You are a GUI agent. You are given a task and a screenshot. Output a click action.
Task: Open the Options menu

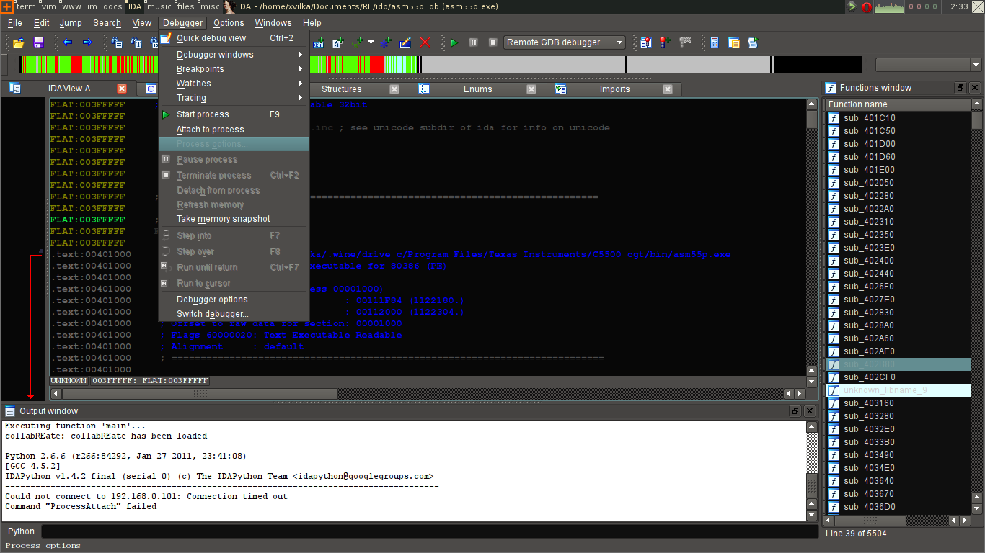click(x=229, y=23)
